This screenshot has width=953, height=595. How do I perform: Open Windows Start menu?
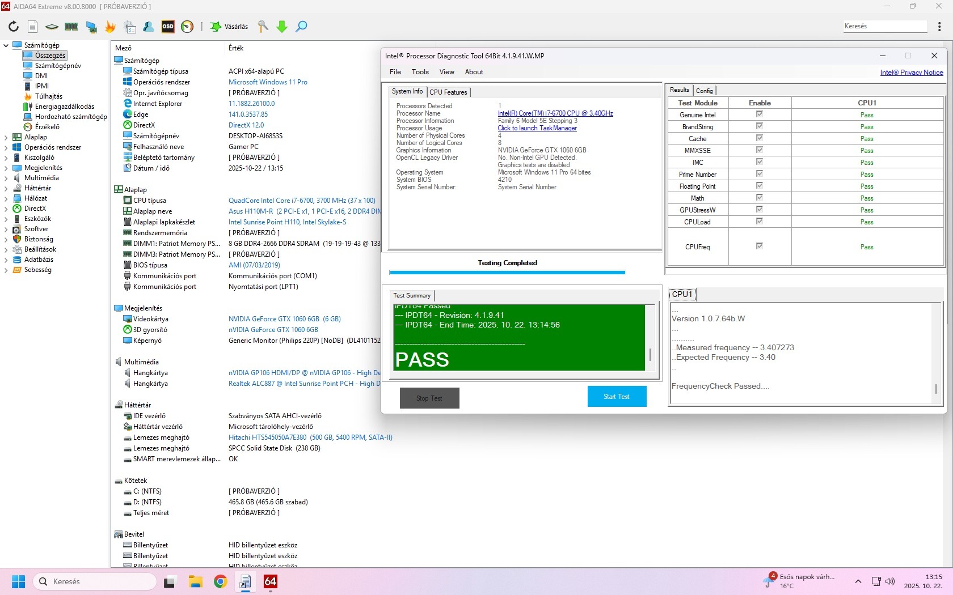coord(19,582)
